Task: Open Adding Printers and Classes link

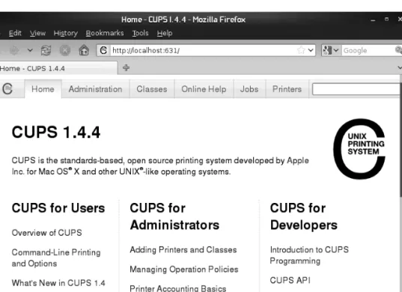Action: (183, 250)
